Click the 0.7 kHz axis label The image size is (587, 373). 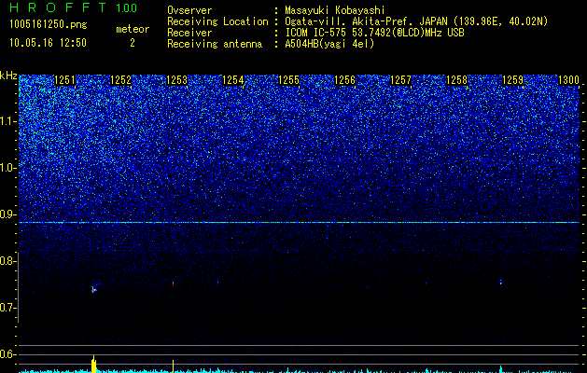point(7,308)
